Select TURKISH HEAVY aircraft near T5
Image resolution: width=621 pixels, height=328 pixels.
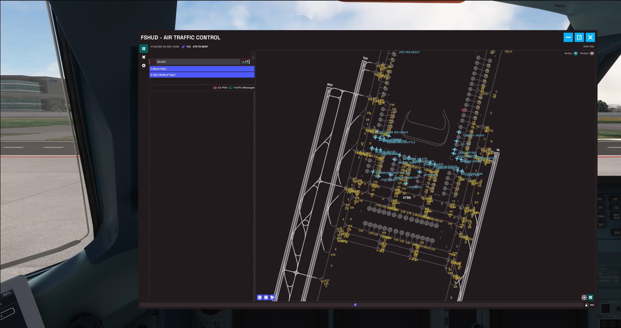click(458, 132)
